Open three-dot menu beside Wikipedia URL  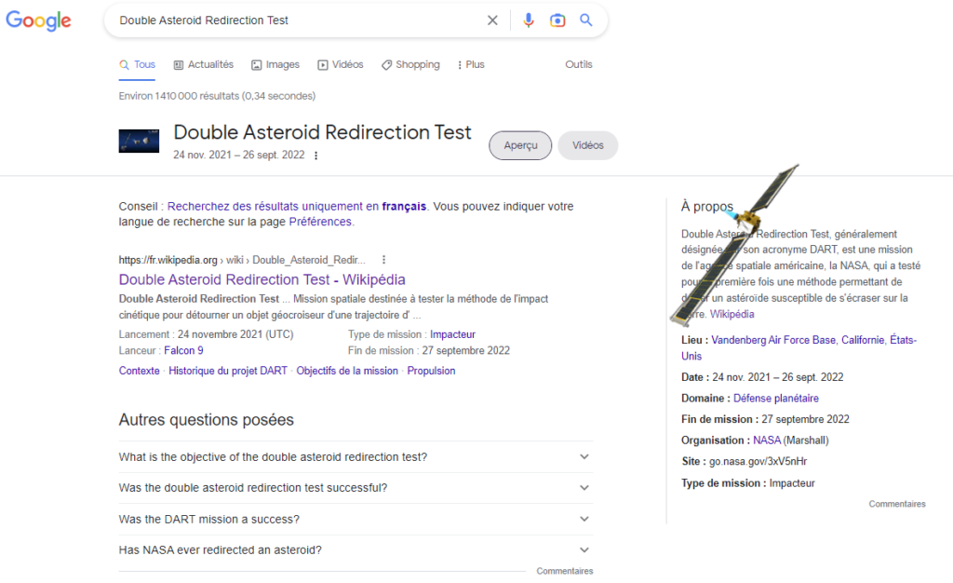click(x=383, y=260)
